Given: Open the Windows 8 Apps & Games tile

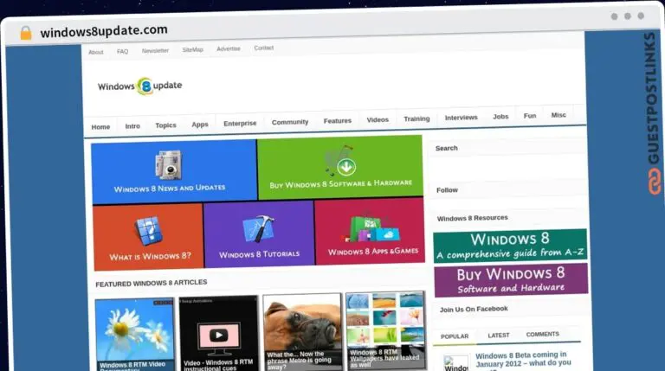Looking at the screenshot, I should coord(371,234).
